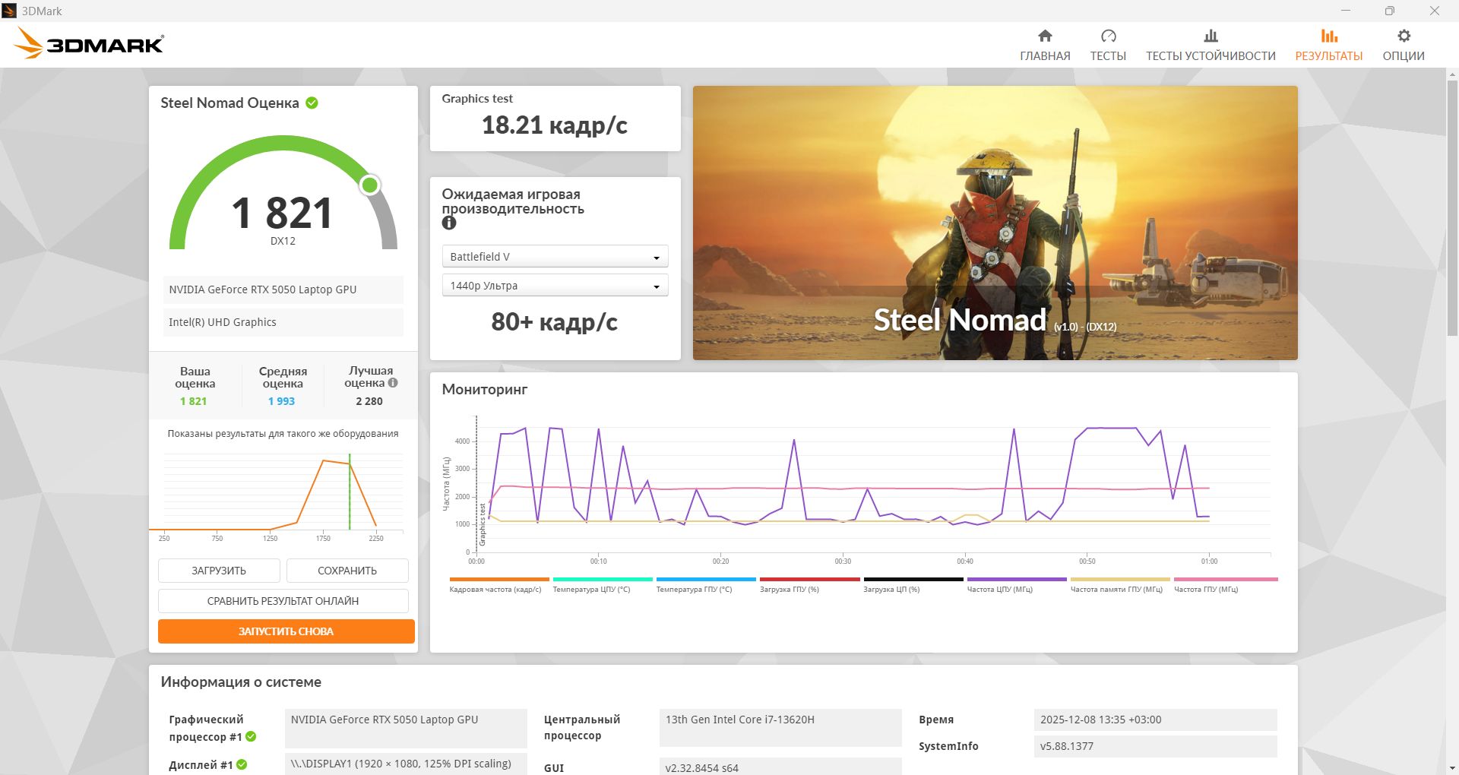Click the green checkmark beside Steel Nomad Оценка
The image size is (1459, 775).
tap(312, 103)
